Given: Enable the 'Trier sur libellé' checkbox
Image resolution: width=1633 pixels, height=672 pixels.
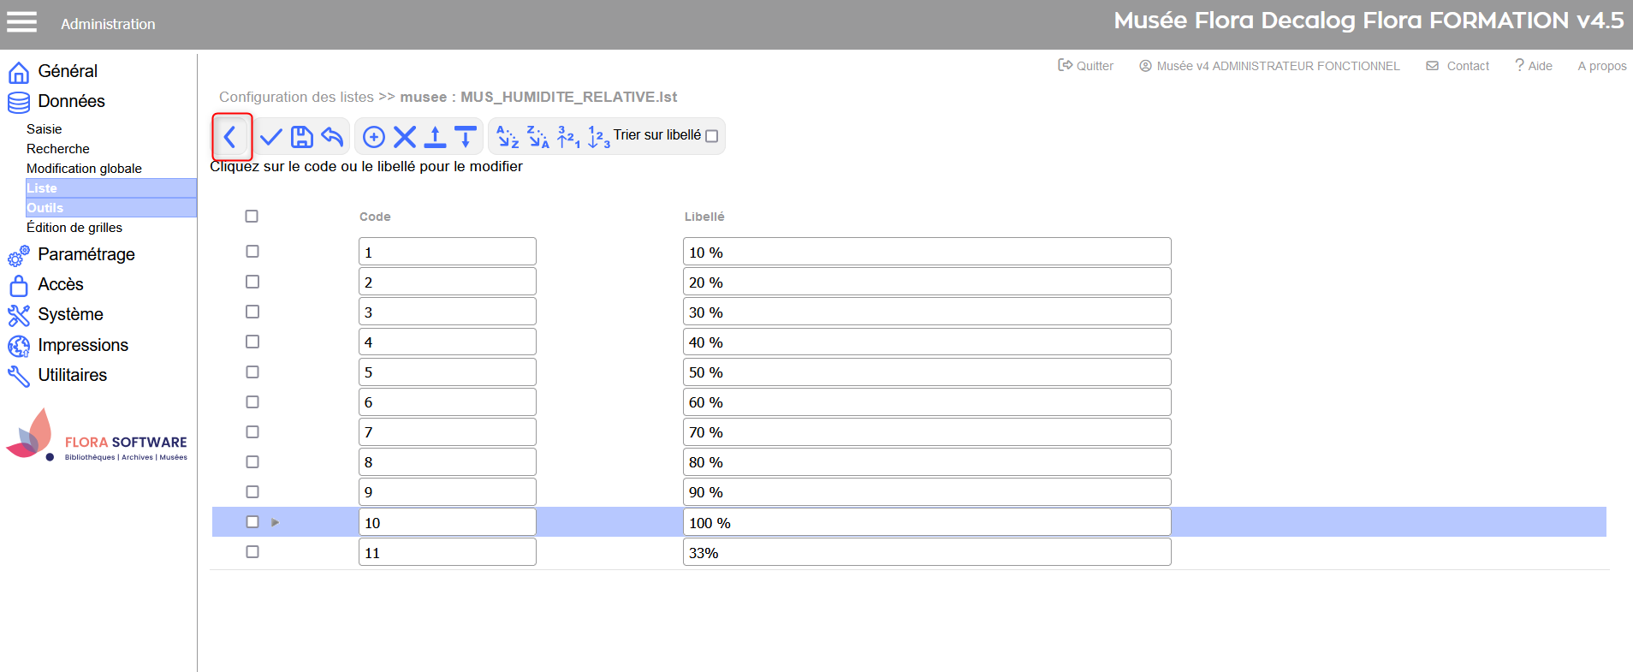Looking at the screenshot, I should [x=711, y=137].
